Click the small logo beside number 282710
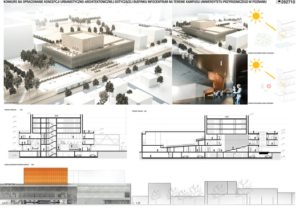The image size is (299, 209). point(278,2)
